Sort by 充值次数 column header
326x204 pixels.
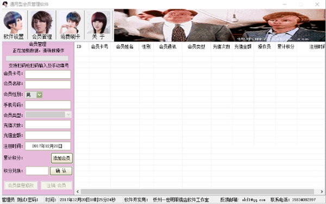pyautogui.click(x=222, y=47)
